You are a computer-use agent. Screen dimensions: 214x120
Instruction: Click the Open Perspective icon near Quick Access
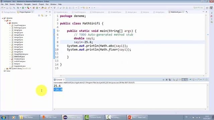(207, 8)
